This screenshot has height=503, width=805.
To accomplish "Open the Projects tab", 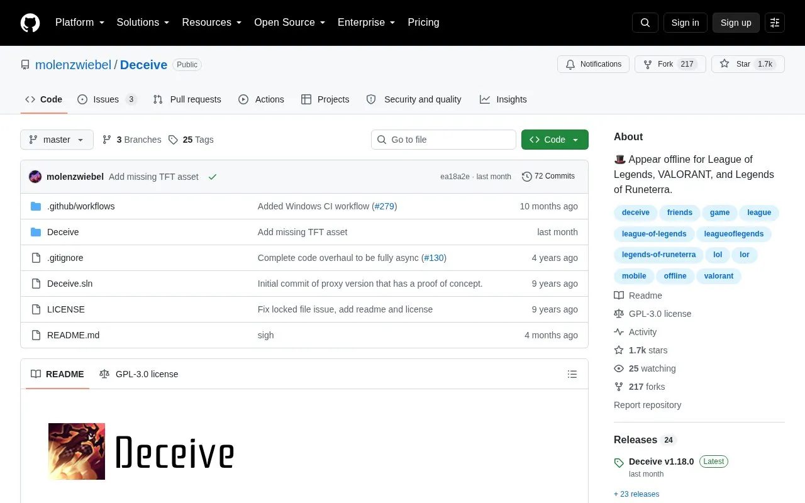I will [325, 99].
